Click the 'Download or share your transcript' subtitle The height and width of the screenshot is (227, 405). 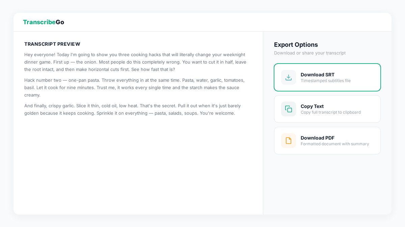click(310, 53)
